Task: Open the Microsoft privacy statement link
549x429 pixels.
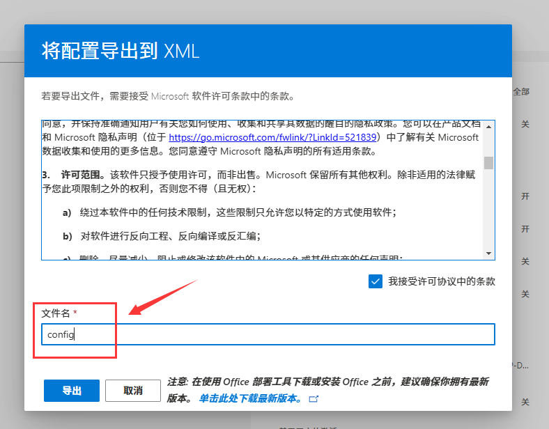Action: tap(272, 137)
